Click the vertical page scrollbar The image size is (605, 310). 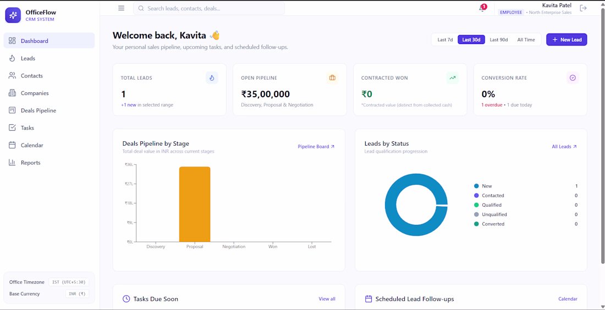[603, 135]
